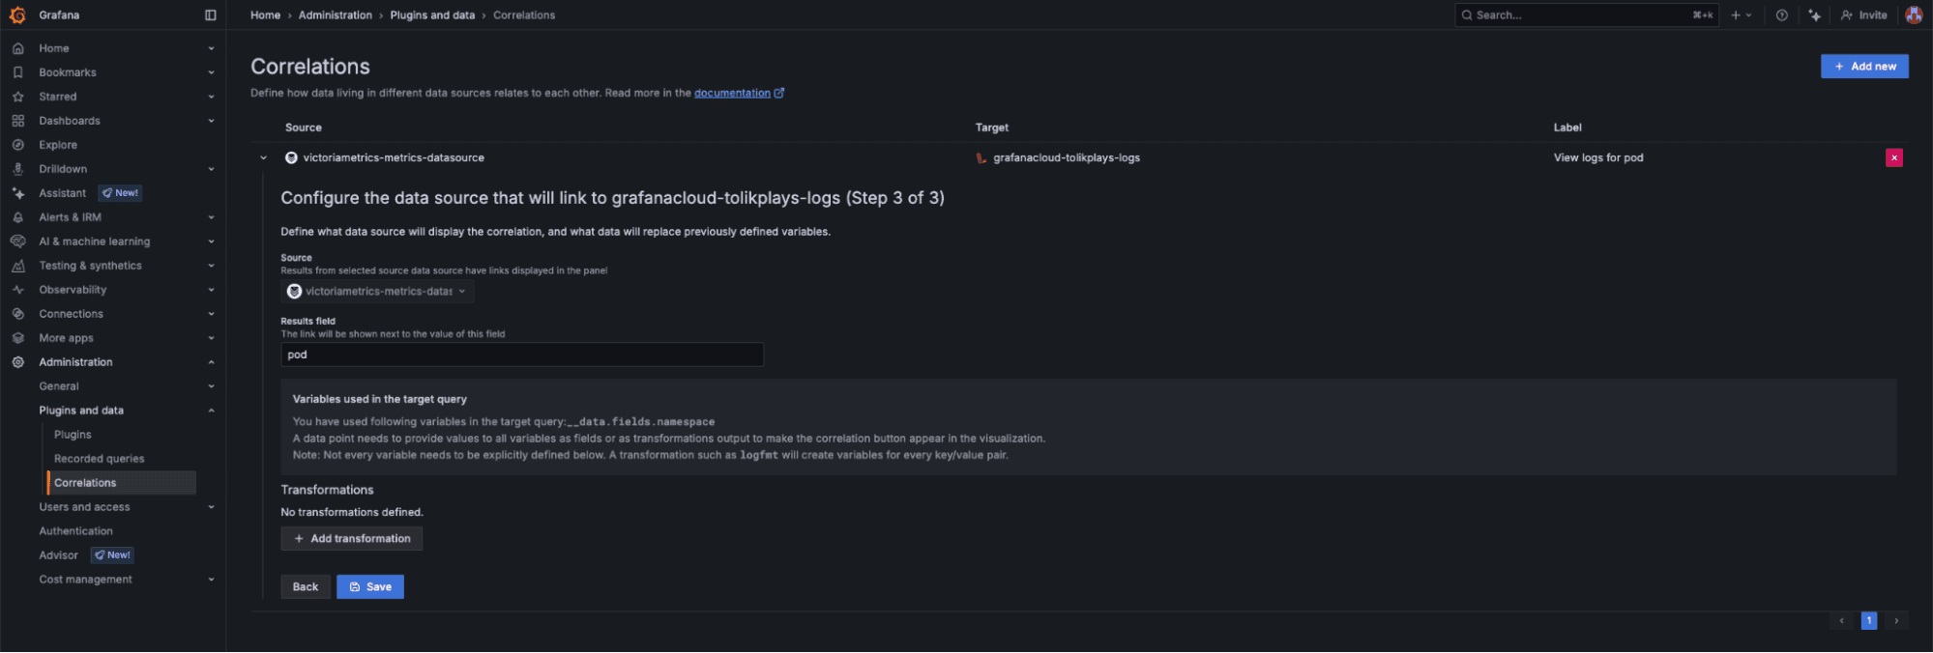Click the Drilldown icon in sidebar

coord(18,169)
